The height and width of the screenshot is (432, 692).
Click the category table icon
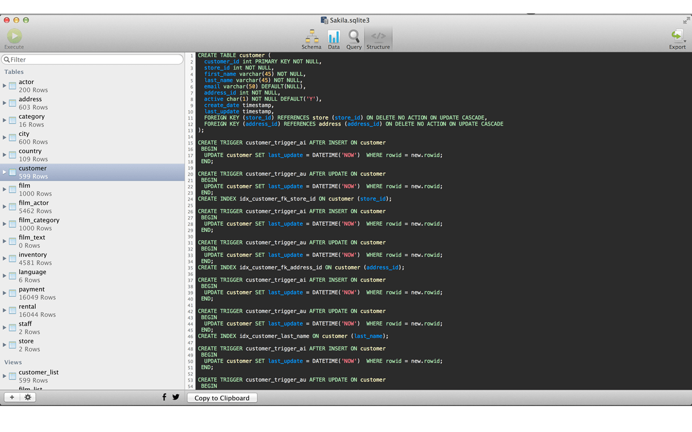coord(13,120)
